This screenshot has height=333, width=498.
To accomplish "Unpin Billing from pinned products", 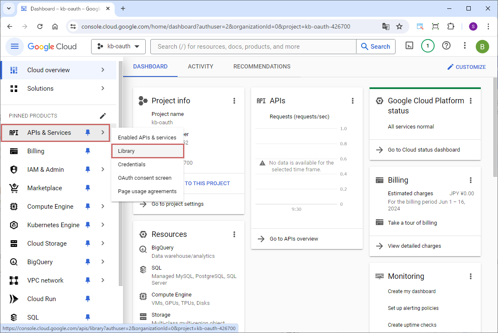I will click(x=88, y=151).
